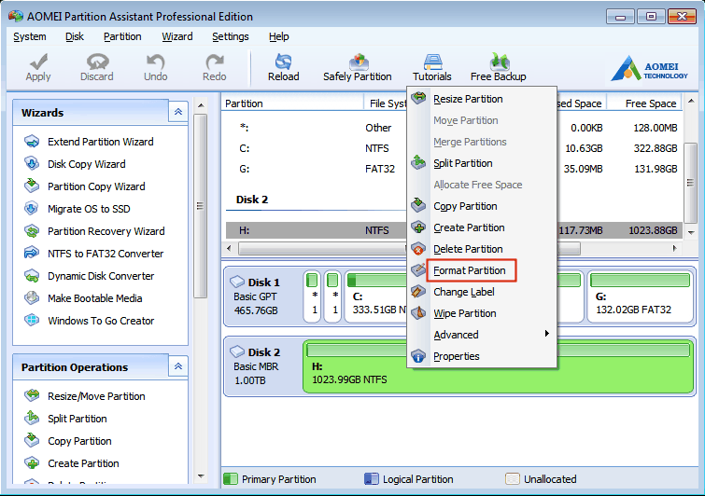Collapse the Partition Operations panel
The image size is (705, 496).
click(x=178, y=366)
